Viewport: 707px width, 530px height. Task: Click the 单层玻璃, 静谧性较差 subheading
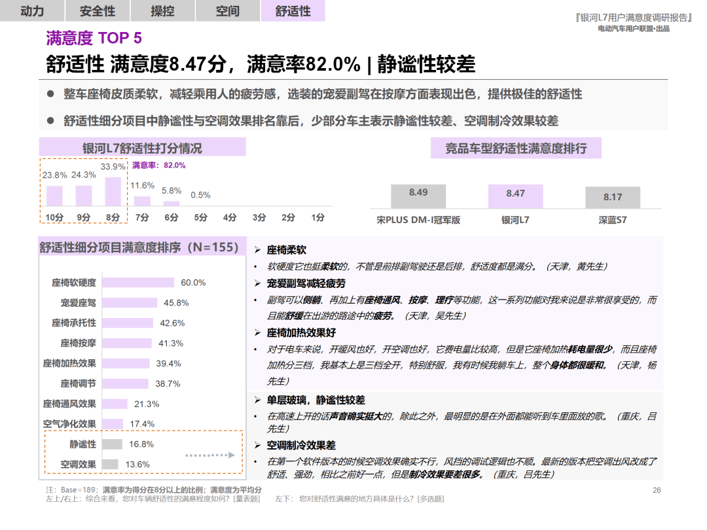tap(316, 400)
